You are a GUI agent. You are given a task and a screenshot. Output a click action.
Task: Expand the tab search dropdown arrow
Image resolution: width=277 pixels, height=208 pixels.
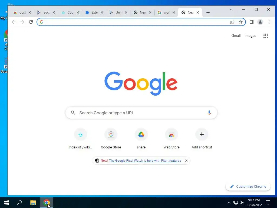pyautogui.click(x=231, y=9)
